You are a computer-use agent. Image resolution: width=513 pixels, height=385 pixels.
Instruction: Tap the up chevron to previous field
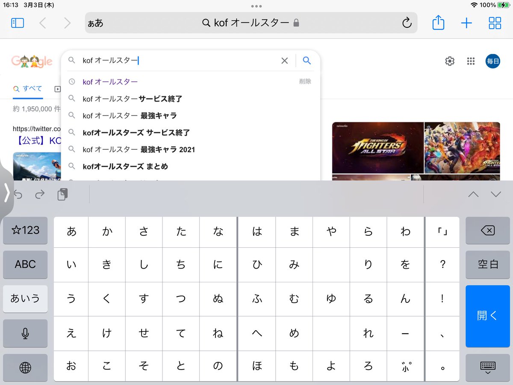point(473,193)
